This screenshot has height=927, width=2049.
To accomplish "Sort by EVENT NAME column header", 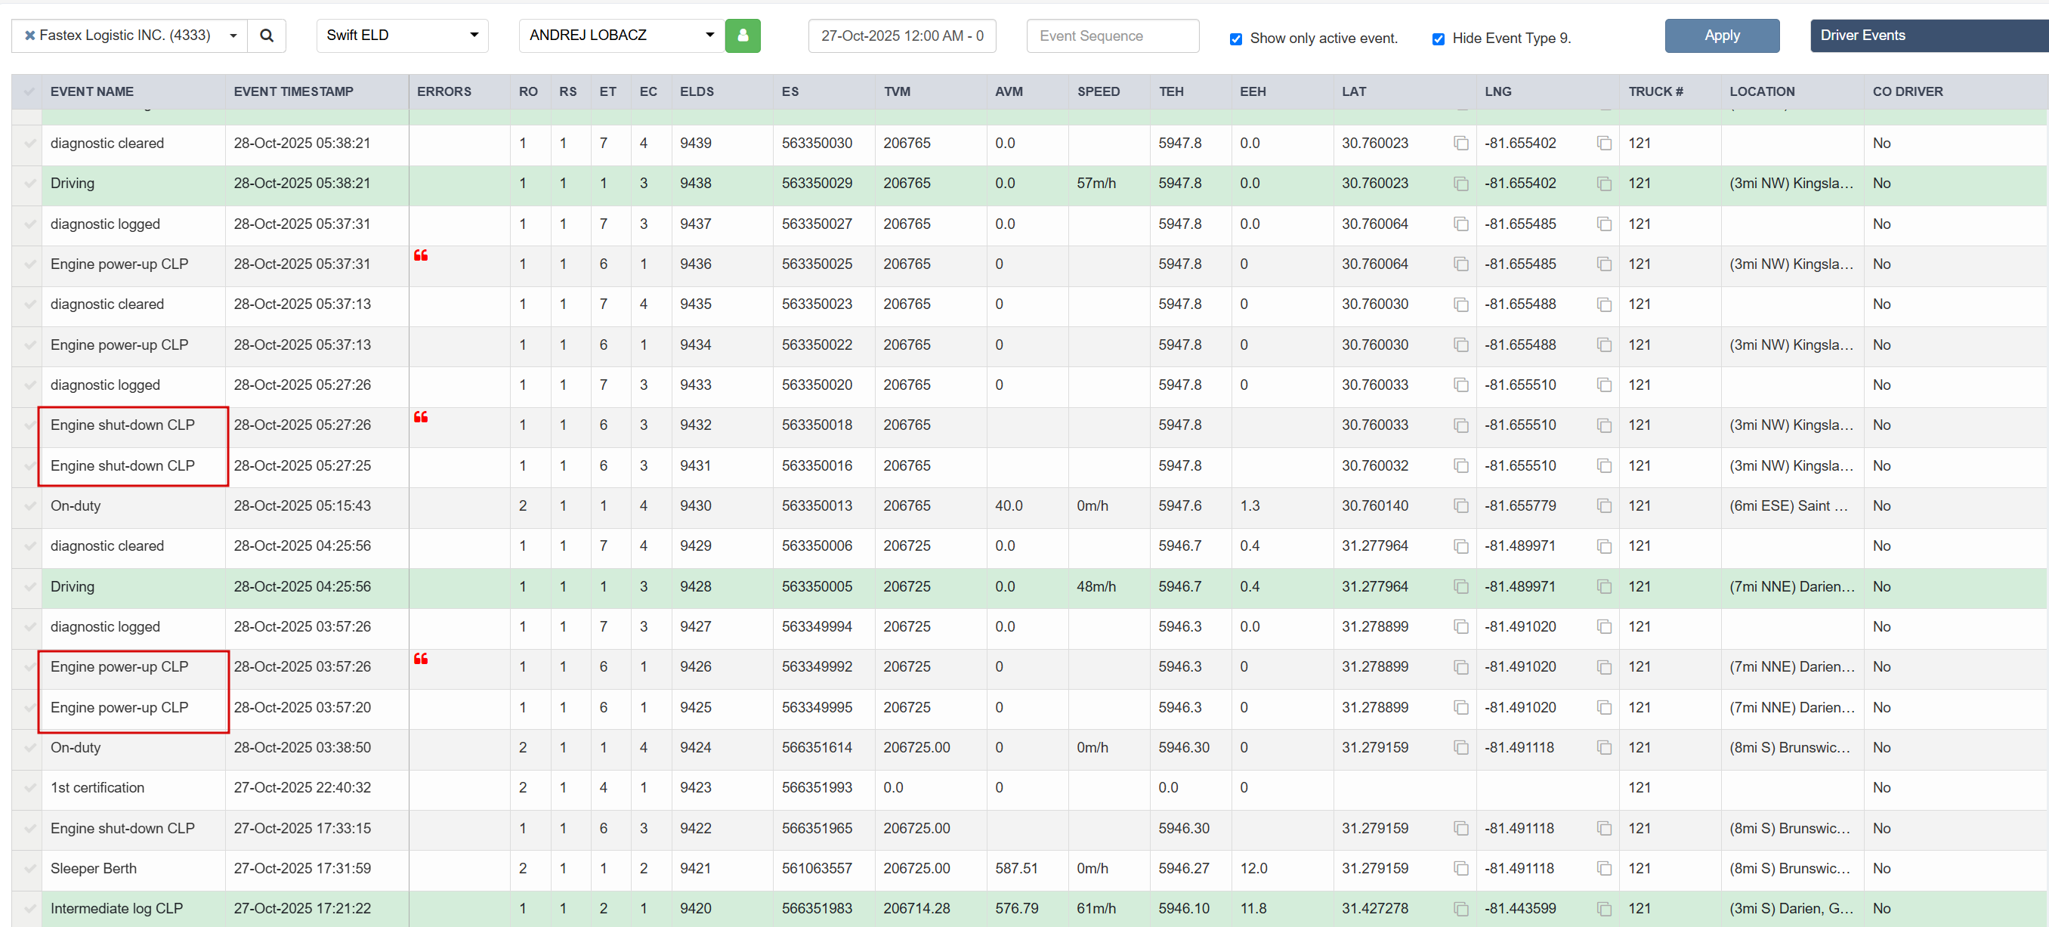I will click(91, 91).
